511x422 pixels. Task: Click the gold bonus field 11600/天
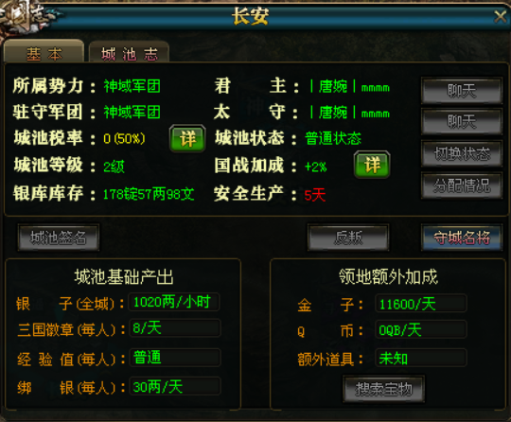click(421, 304)
